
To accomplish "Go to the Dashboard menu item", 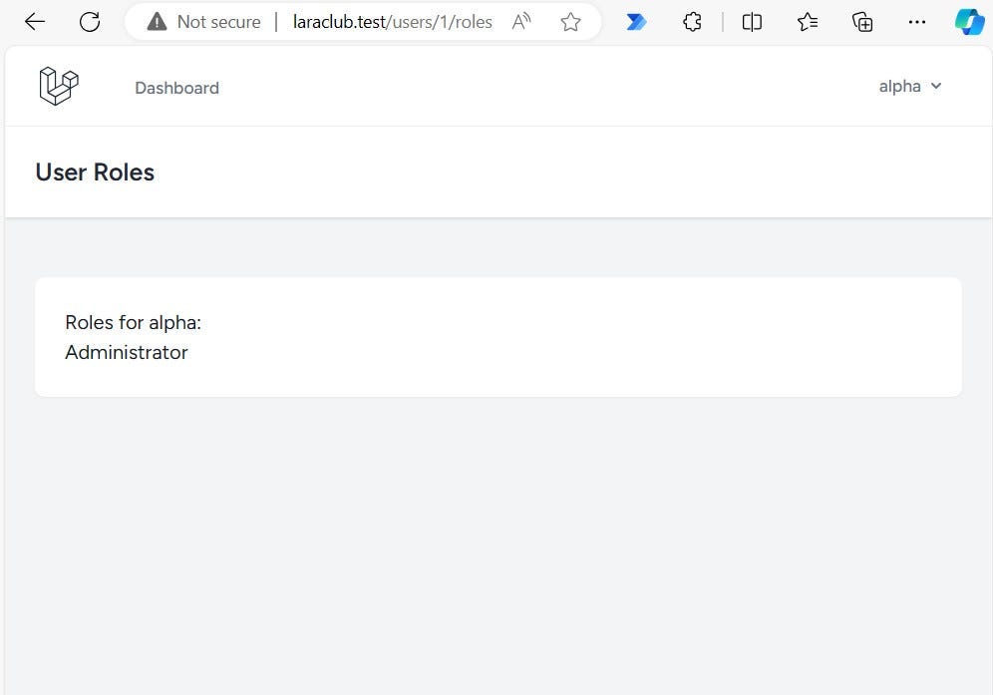I will coord(176,88).
